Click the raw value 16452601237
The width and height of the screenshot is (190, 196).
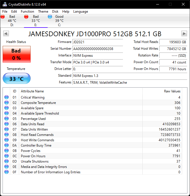(x=169, y=129)
